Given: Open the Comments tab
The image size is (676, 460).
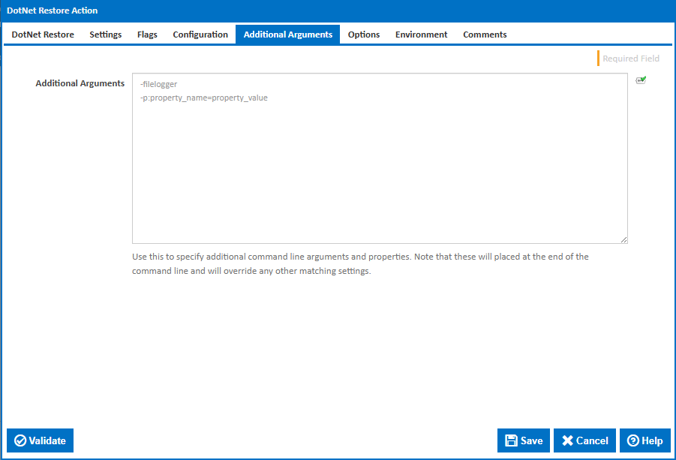Looking at the screenshot, I should click(484, 34).
